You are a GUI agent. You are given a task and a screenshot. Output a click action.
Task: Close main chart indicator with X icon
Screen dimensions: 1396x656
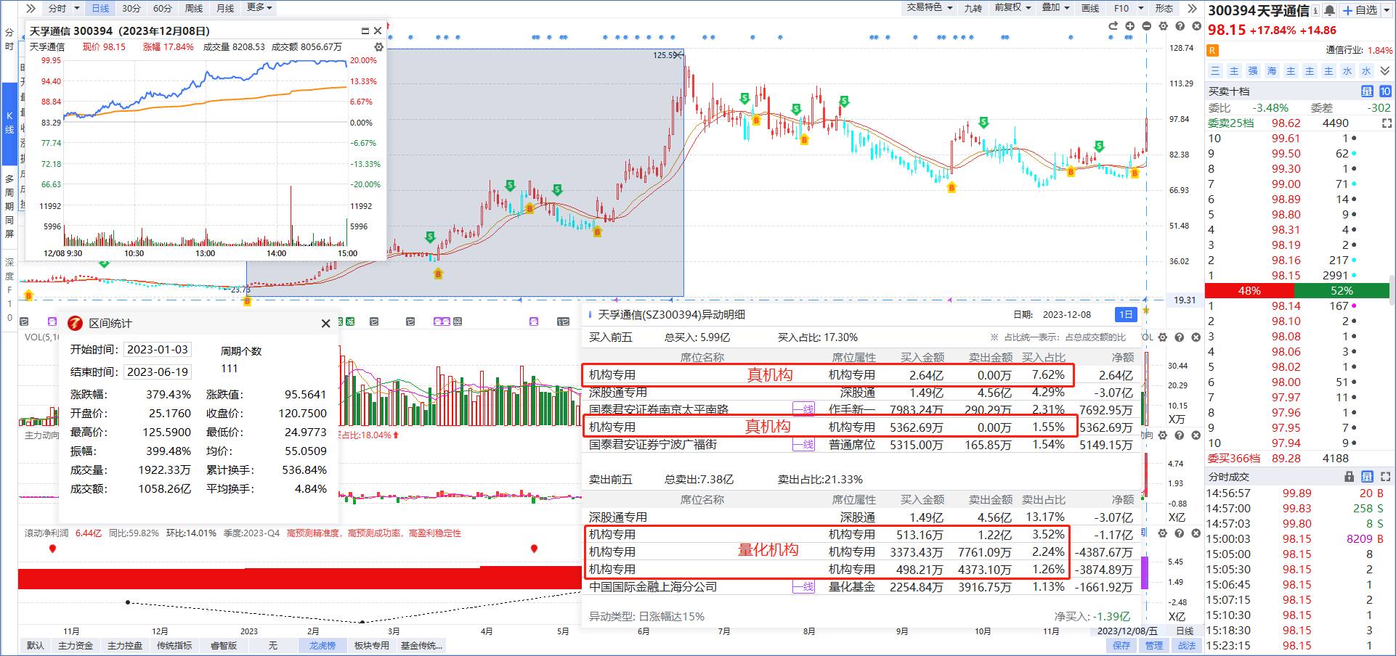coord(1196,26)
